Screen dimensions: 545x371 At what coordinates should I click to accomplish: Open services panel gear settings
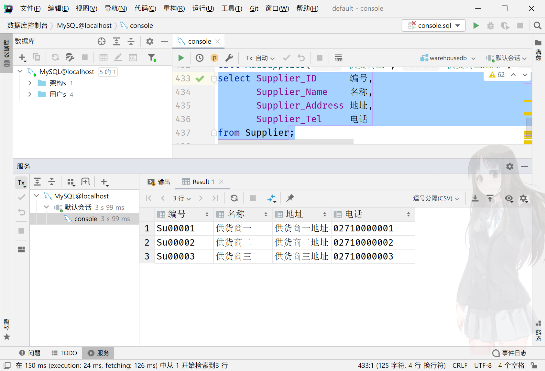[510, 166]
